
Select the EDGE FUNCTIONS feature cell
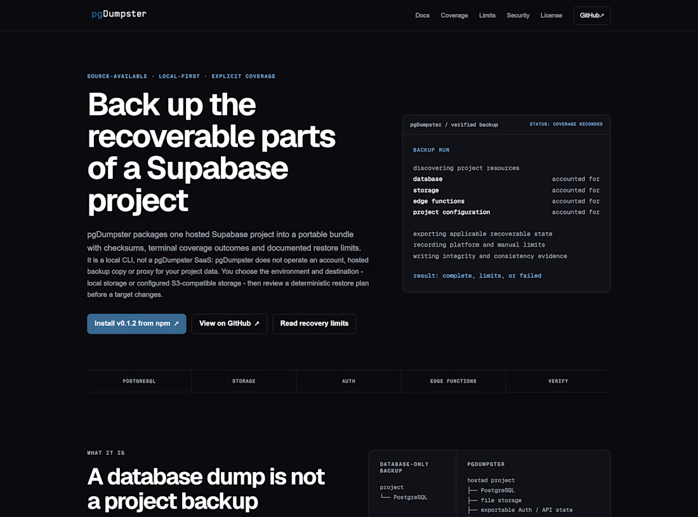(453, 381)
